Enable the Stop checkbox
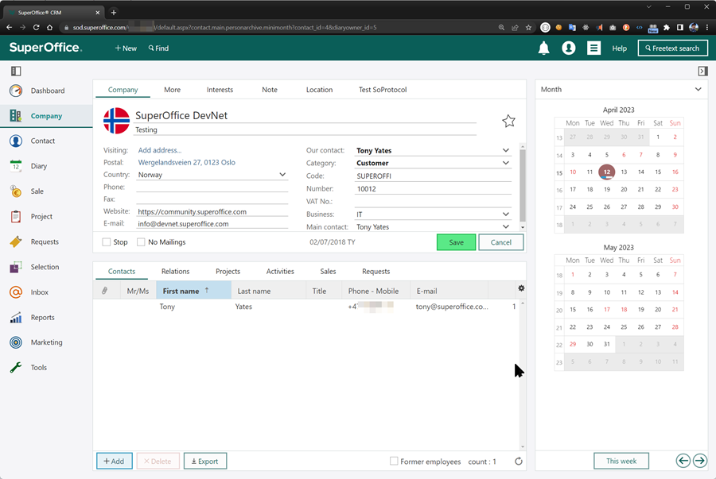 point(107,242)
